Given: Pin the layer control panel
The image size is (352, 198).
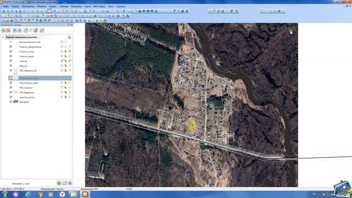Looking at the screenshot, I should click(x=69, y=25).
